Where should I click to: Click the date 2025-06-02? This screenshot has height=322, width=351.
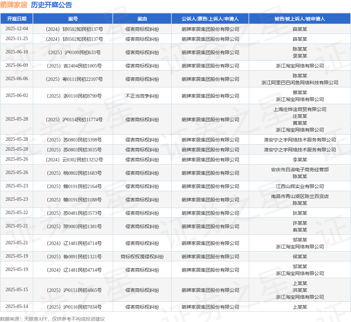point(17,96)
